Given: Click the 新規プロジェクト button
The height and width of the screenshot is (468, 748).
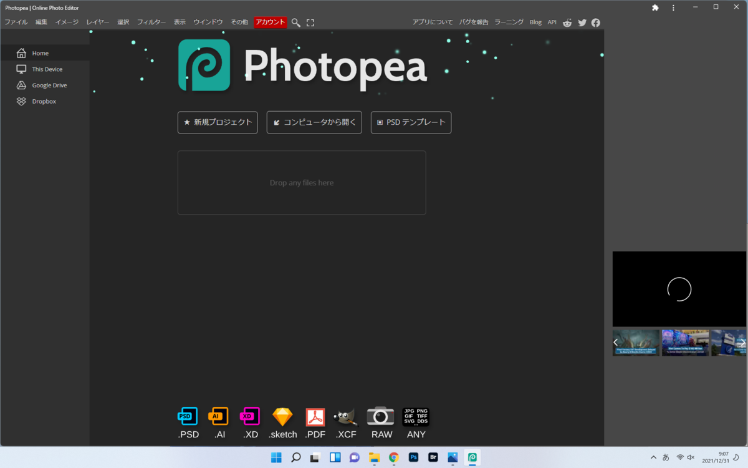Looking at the screenshot, I should coord(218,122).
